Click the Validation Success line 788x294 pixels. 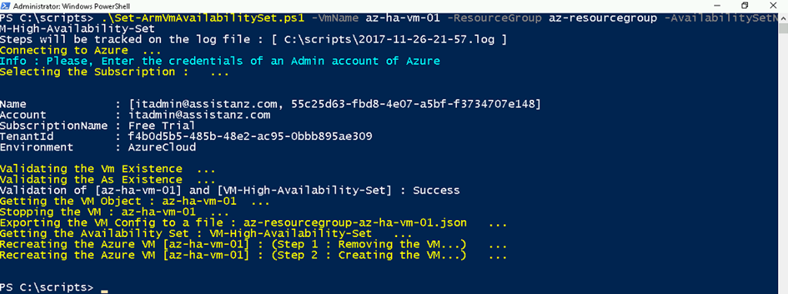pos(229,190)
